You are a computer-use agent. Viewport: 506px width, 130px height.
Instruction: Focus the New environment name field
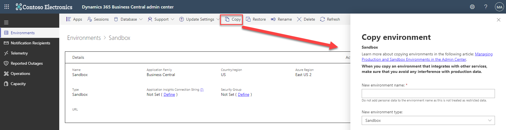tap(428, 94)
